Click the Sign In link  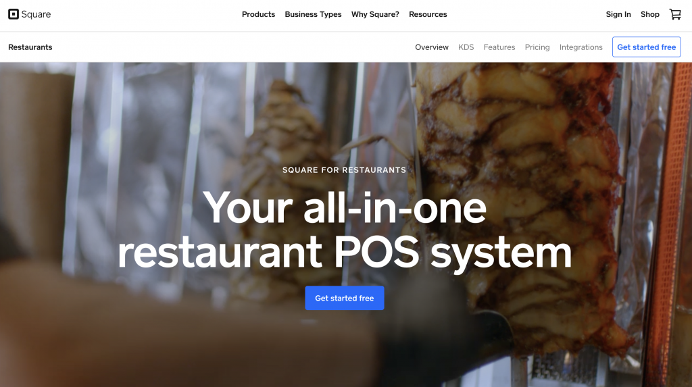coord(618,14)
